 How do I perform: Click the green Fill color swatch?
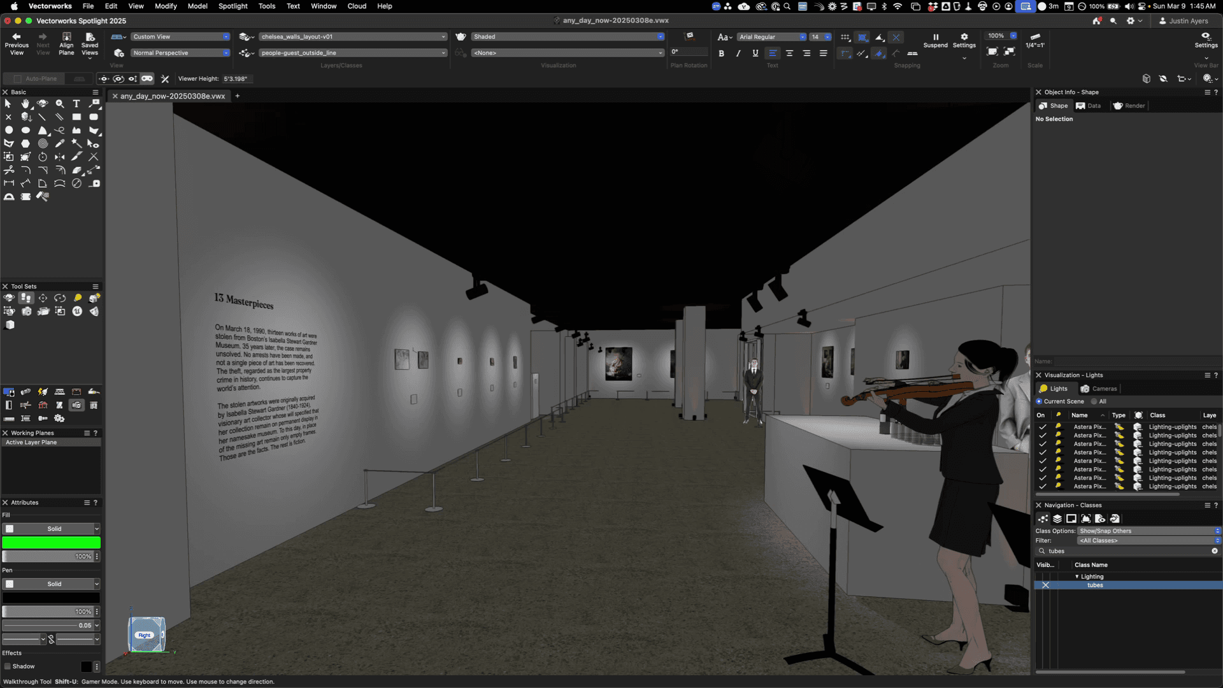coord(51,543)
